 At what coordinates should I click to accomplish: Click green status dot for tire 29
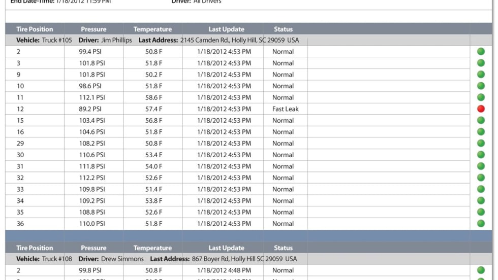tap(481, 144)
